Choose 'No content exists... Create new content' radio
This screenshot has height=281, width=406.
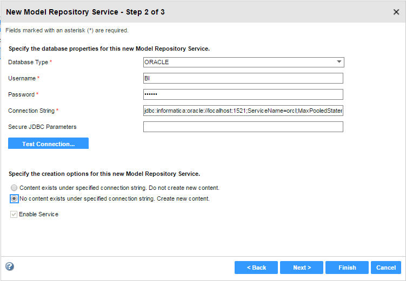pyautogui.click(x=14, y=198)
